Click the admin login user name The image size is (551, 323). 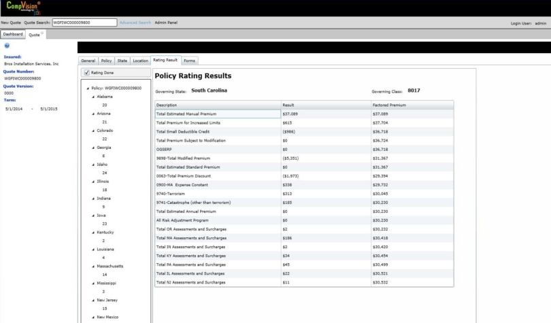(x=541, y=23)
